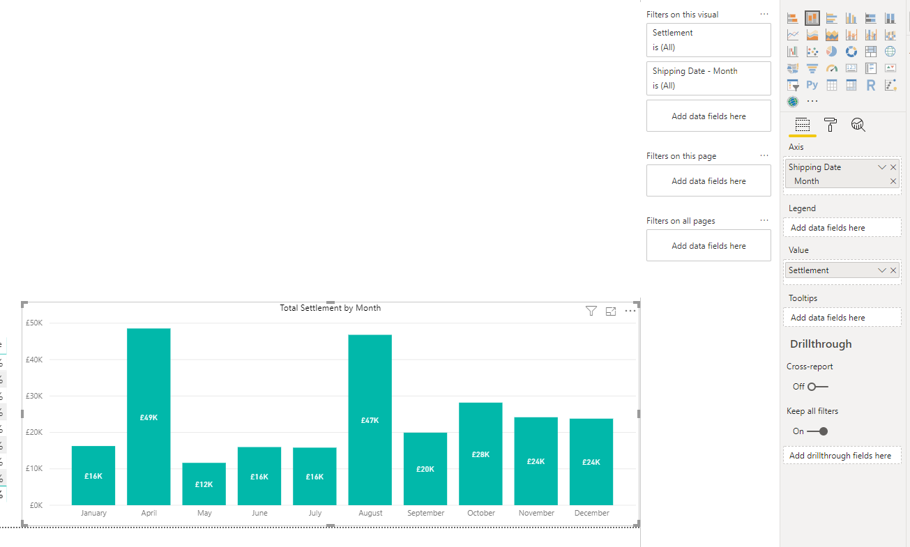Viewport: 910px width, 547px height.
Task: Open more options for Filters on this page
Action: [764, 155]
